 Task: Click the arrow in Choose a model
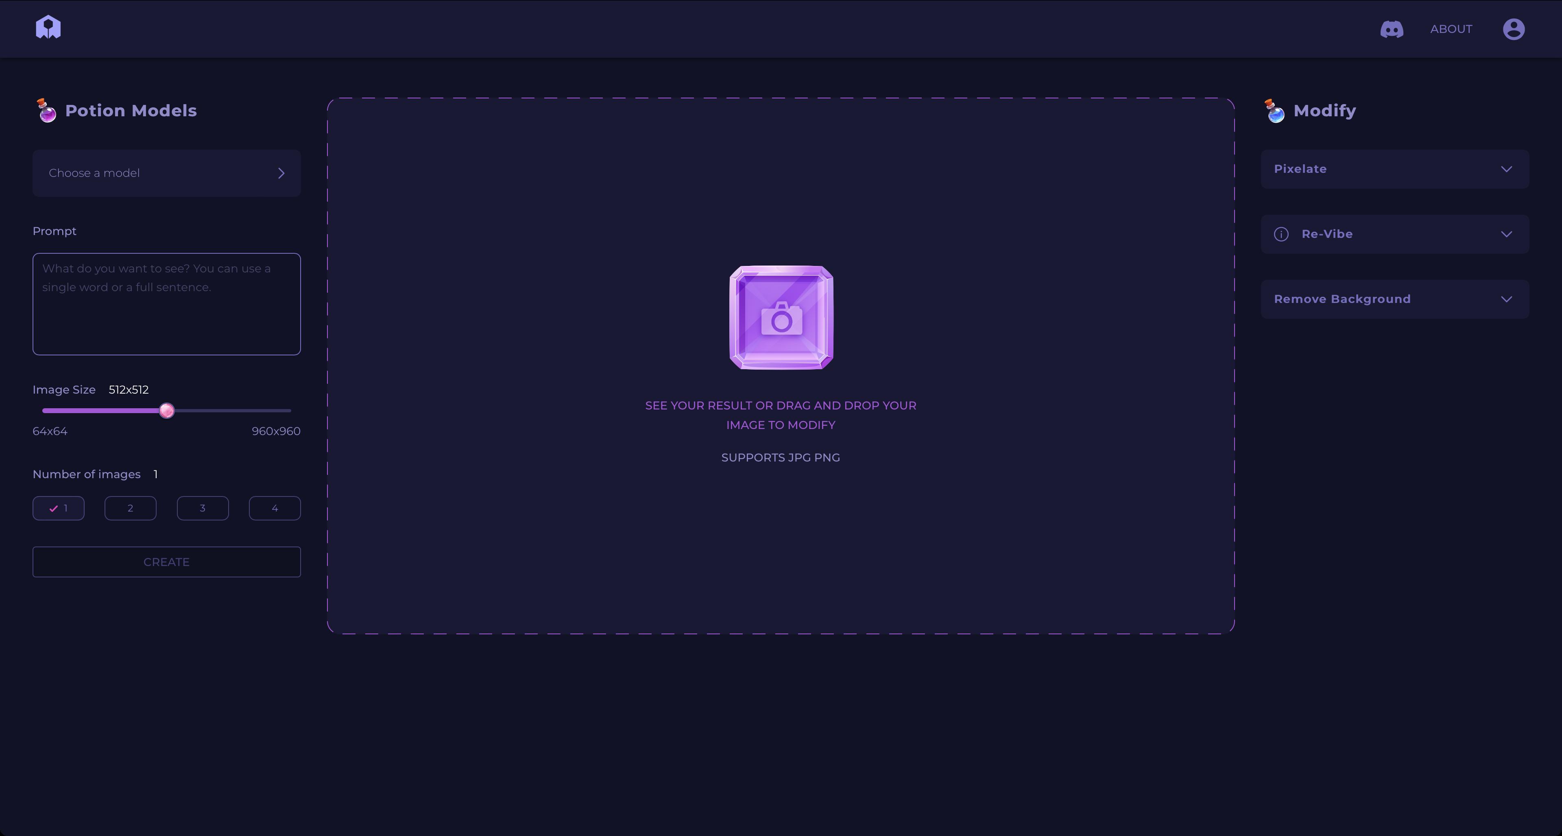[281, 173]
